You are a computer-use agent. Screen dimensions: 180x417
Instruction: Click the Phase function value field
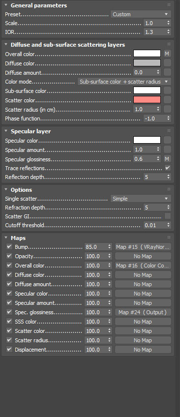coord(154,119)
